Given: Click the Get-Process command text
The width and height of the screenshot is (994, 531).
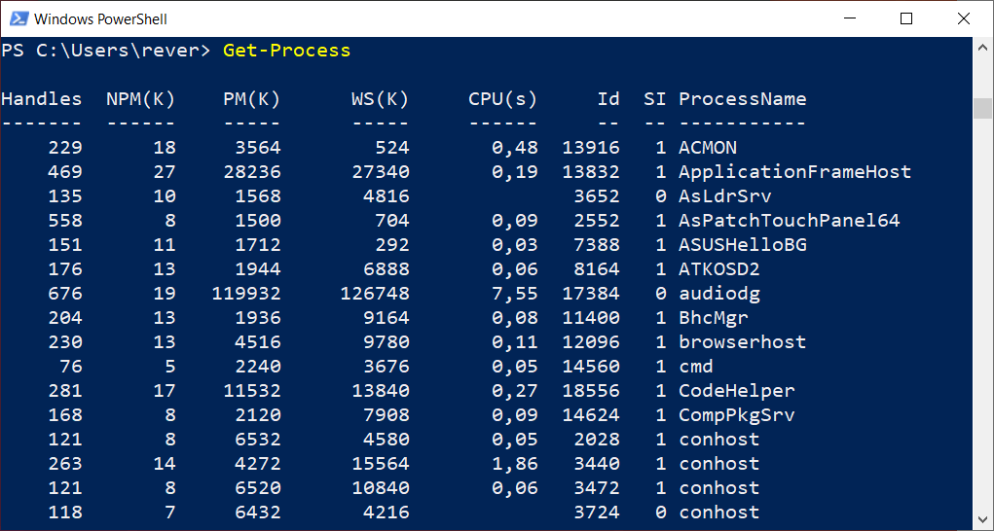Looking at the screenshot, I should coord(286,51).
